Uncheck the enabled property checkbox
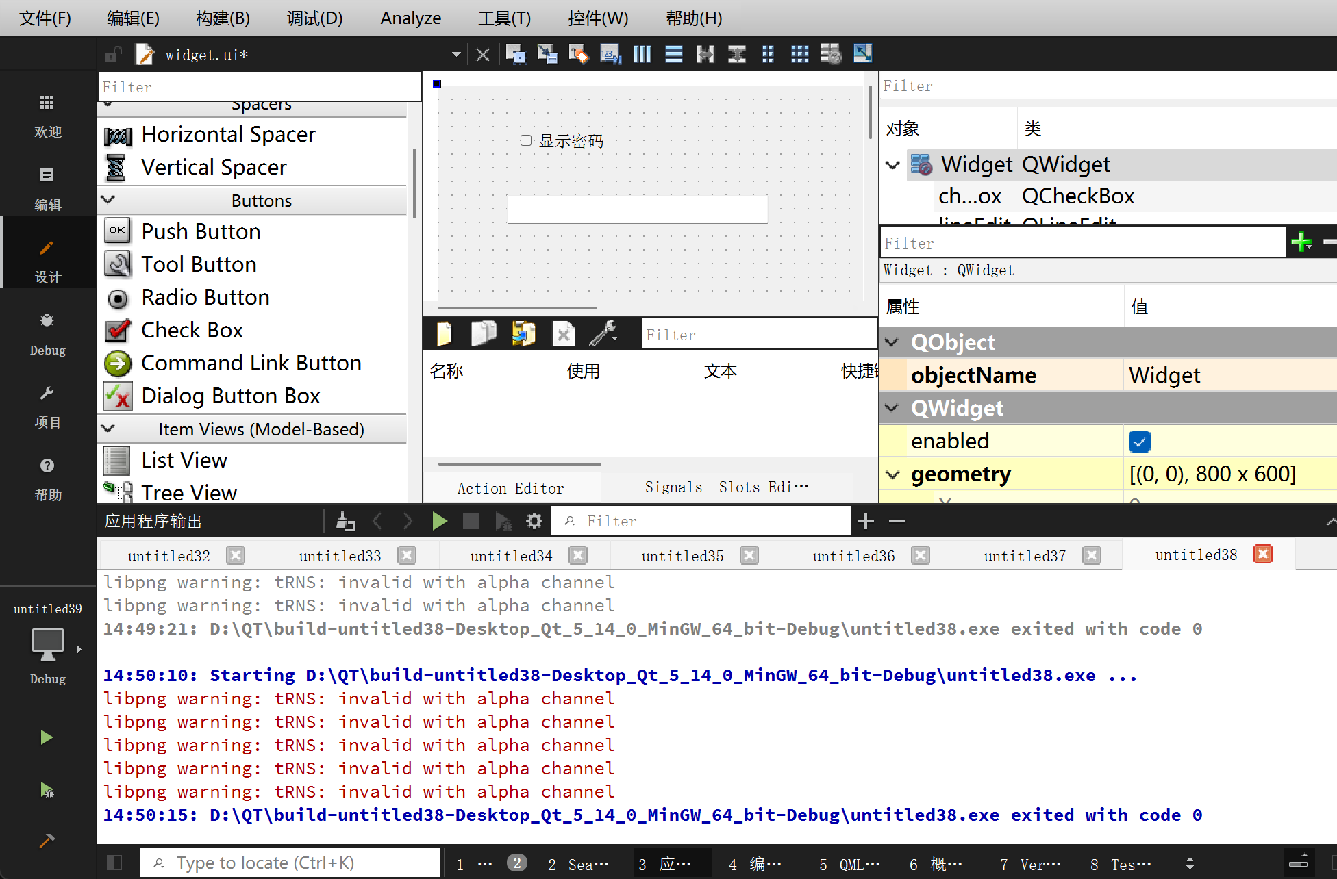The height and width of the screenshot is (879, 1337). (1139, 442)
